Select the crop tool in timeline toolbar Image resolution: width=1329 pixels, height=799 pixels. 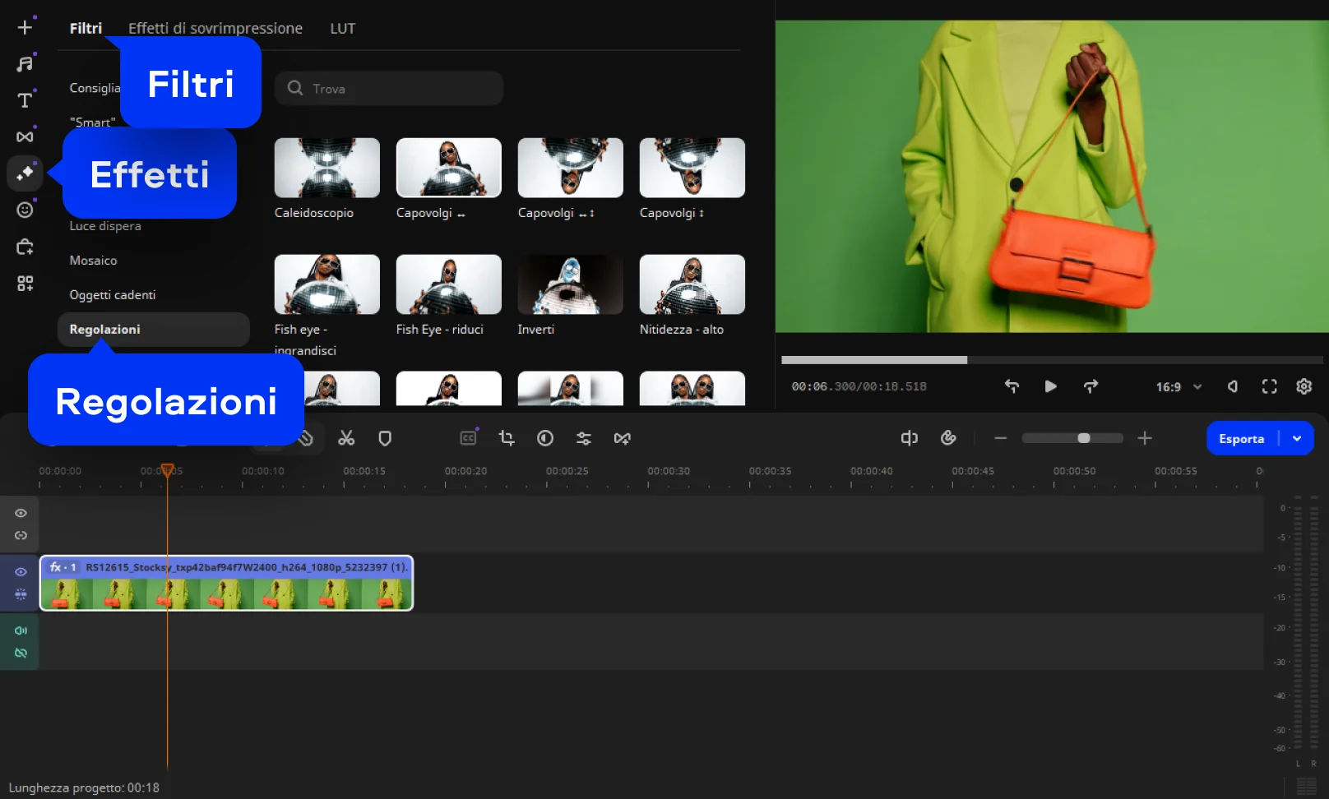coord(507,438)
